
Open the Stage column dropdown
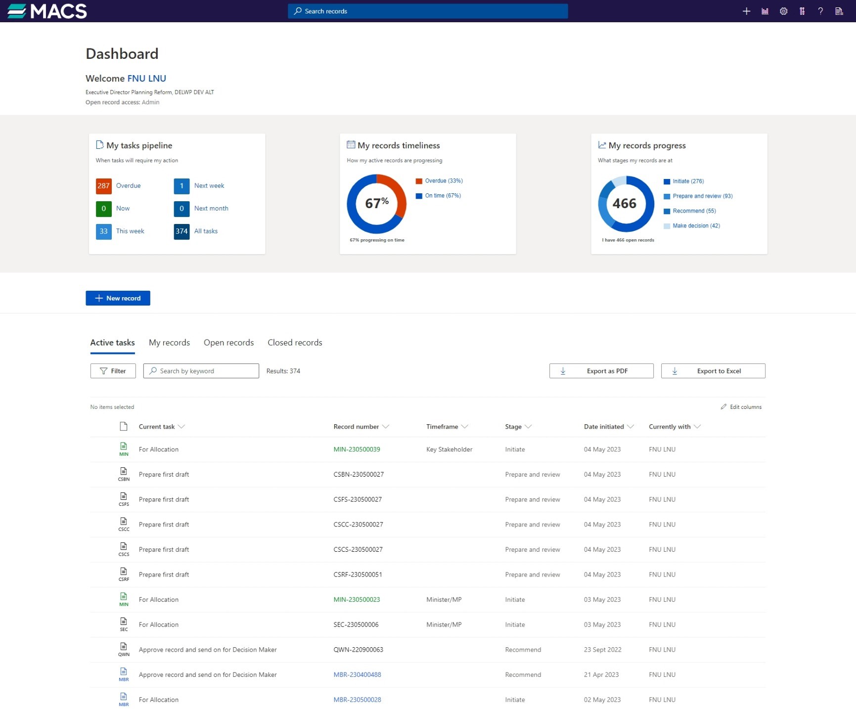(x=528, y=426)
